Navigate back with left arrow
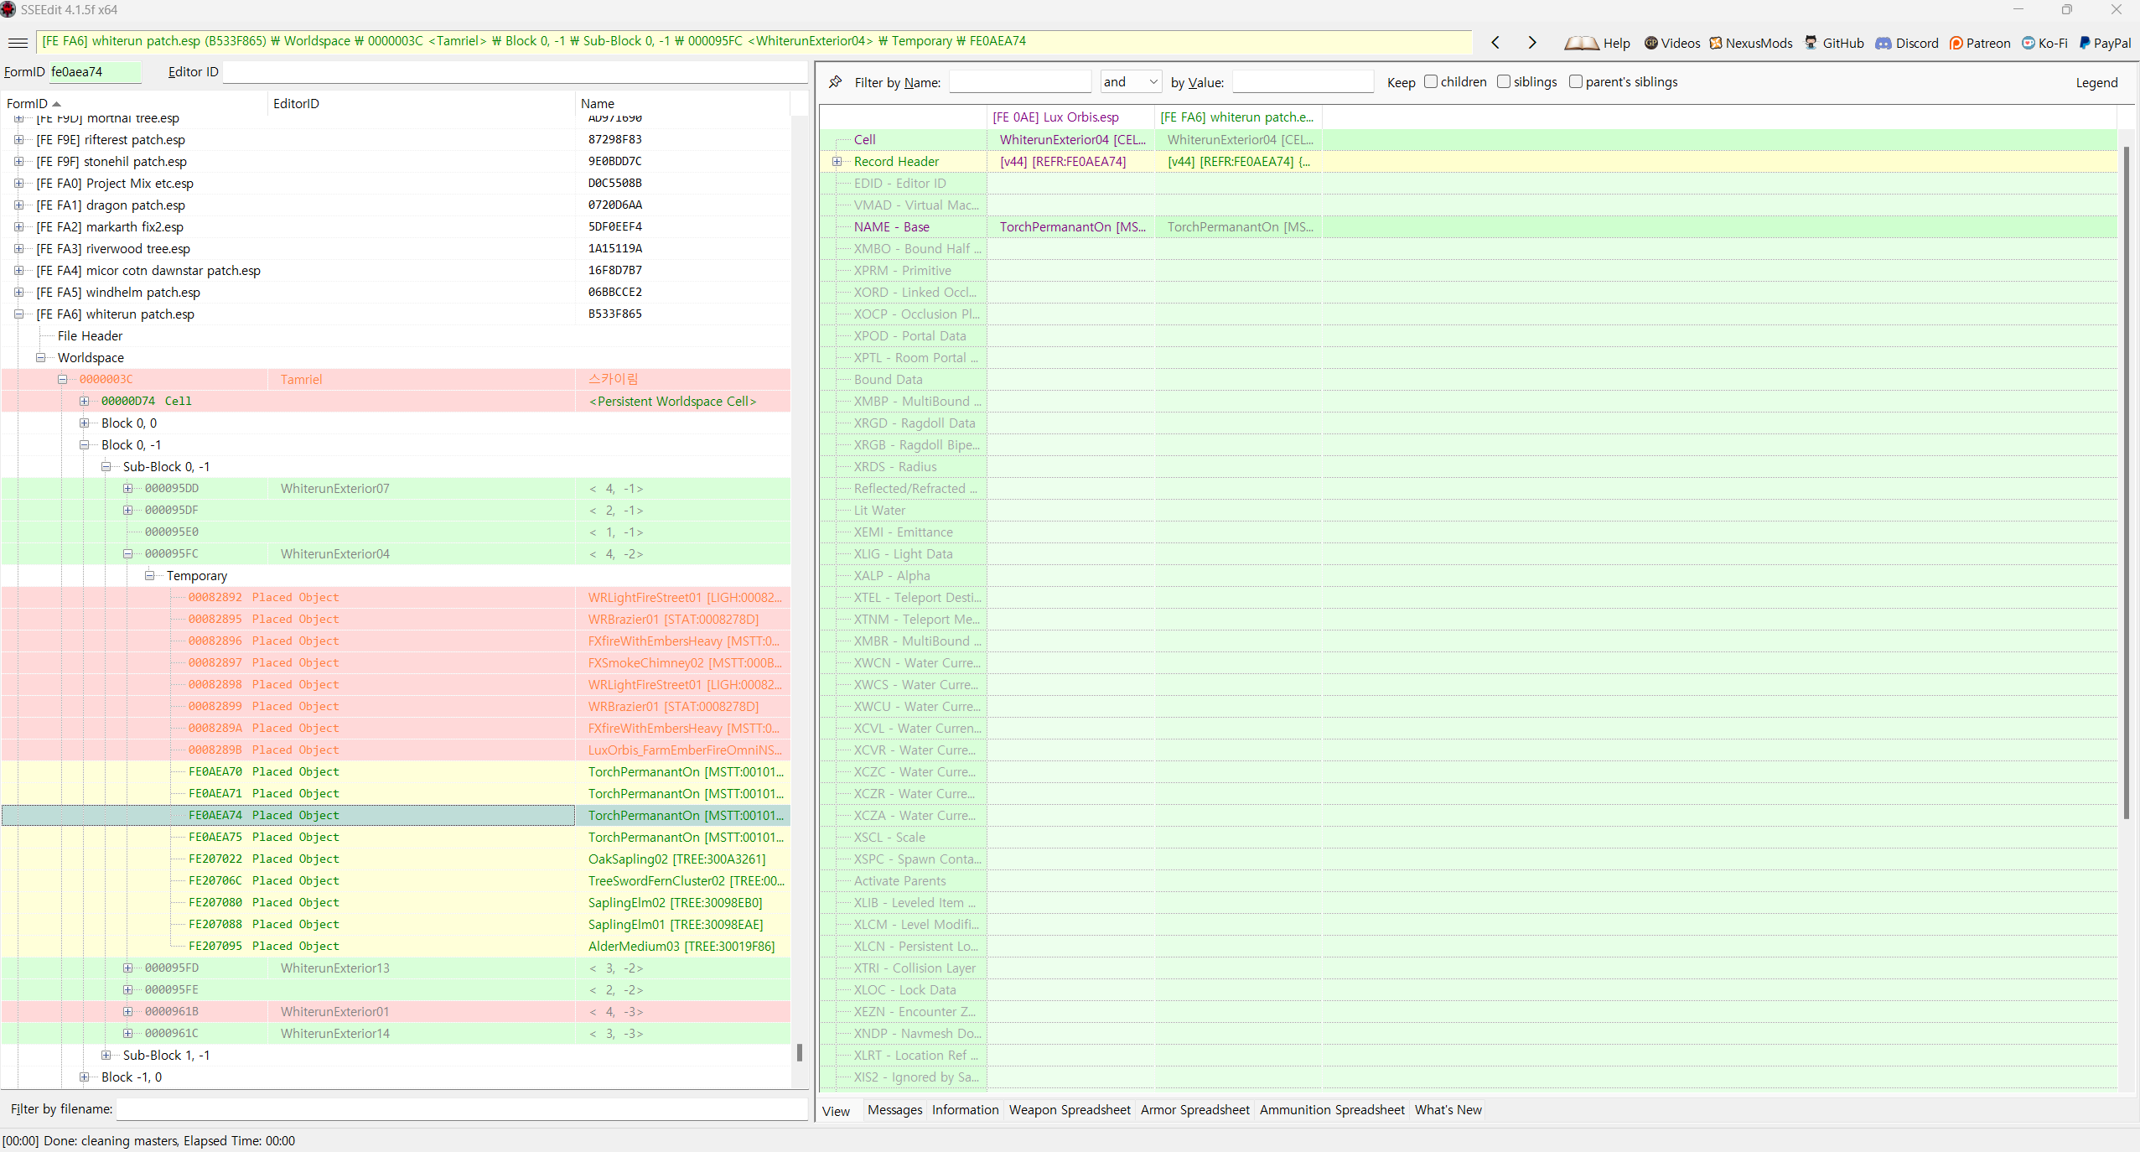Image resolution: width=2140 pixels, height=1152 pixels. tap(1495, 42)
